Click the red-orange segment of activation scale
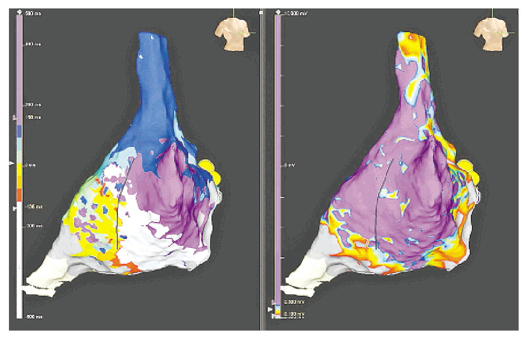The height and width of the screenshot is (339, 526). tap(19, 195)
